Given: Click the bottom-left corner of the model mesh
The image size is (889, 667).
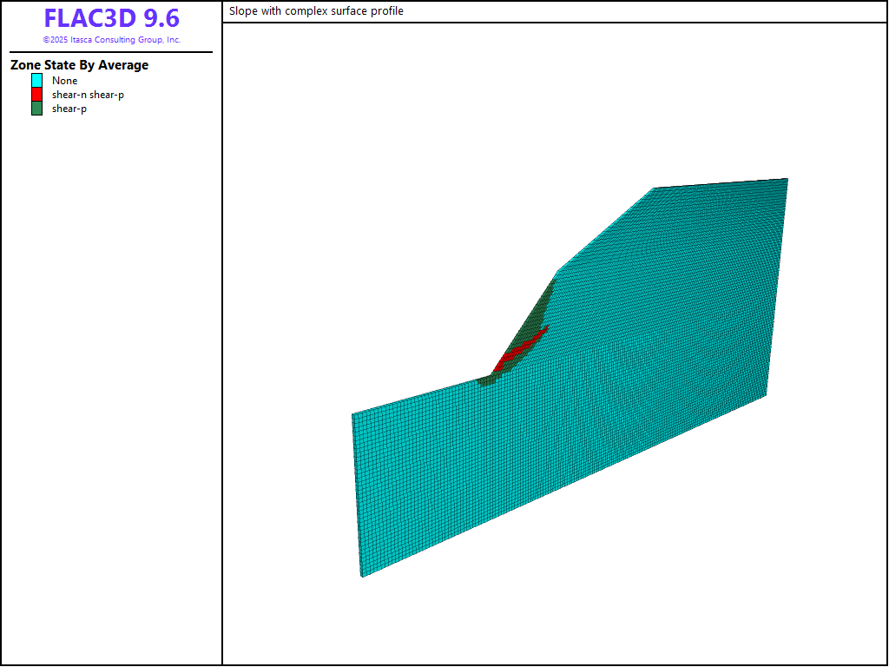Looking at the screenshot, I should [x=361, y=576].
